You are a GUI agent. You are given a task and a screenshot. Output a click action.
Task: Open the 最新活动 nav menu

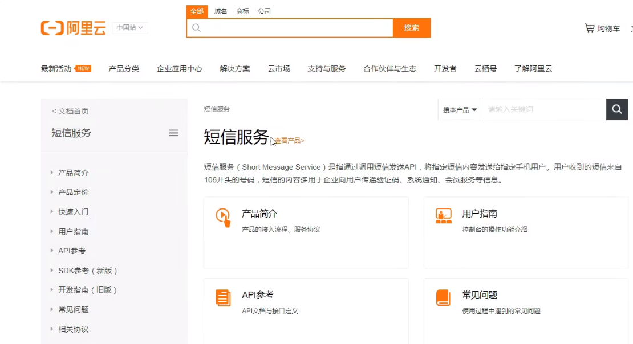click(x=56, y=68)
